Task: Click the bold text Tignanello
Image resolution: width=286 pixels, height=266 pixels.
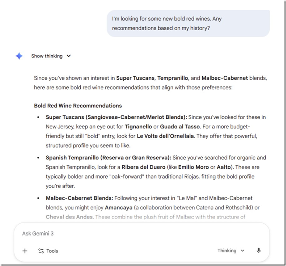Action: (x=138, y=127)
